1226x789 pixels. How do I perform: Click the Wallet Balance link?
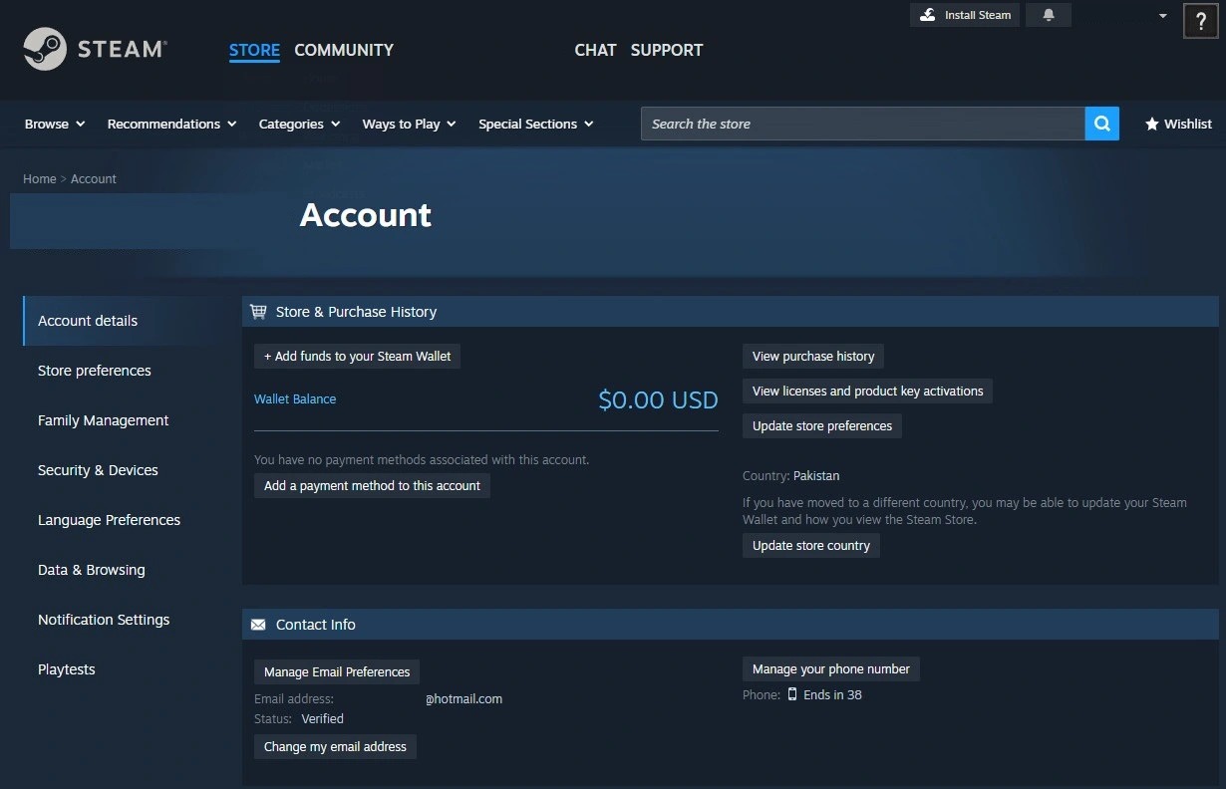tap(295, 398)
